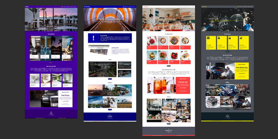The image size is (278, 139).
Task: Open the Contact dropdown in the Hotel navbar
Action: 75,7
